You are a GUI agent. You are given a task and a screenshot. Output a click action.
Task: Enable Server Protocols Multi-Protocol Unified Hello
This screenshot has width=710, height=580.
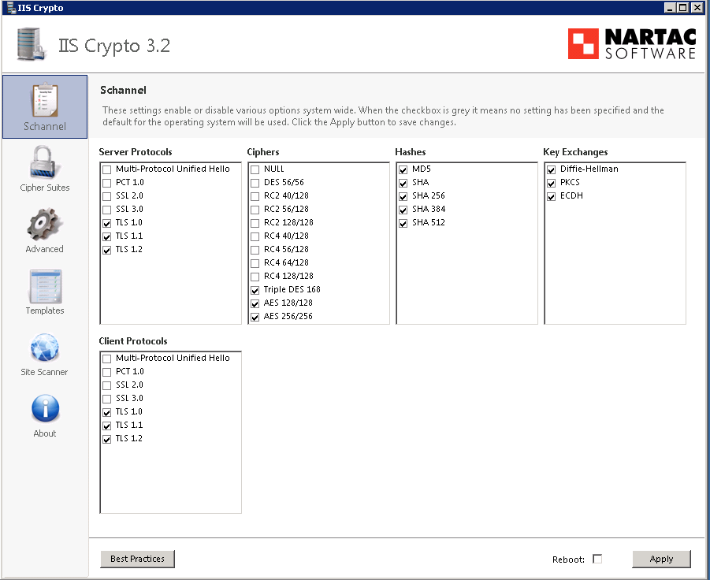point(107,169)
